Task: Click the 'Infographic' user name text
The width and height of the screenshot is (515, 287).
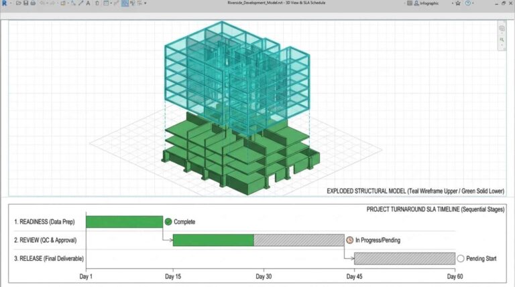Action: coord(429,3)
